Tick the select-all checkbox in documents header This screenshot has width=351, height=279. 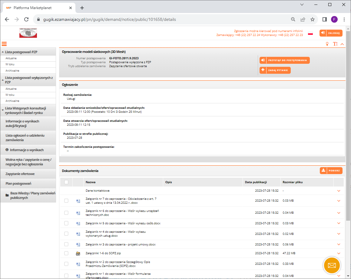66,182
